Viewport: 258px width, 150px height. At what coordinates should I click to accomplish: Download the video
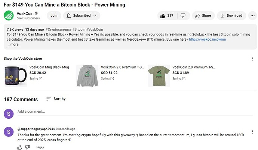(x=231, y=16)
